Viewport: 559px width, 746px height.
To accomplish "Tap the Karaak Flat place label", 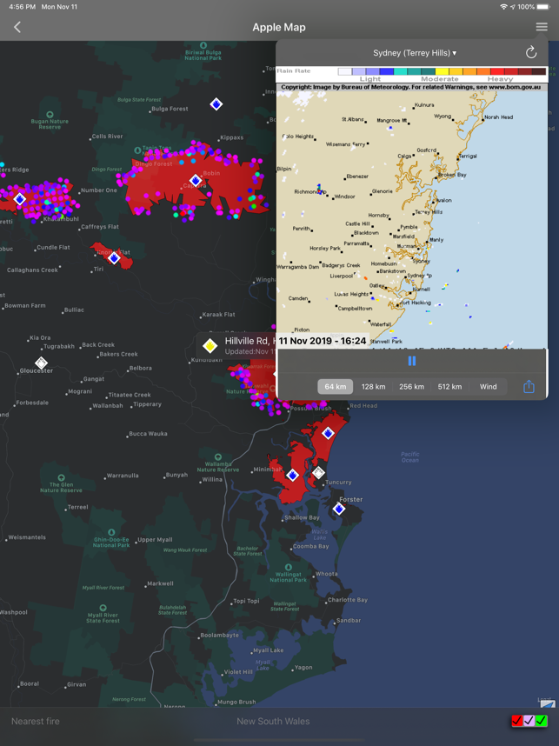I will (x=218, y=315).
